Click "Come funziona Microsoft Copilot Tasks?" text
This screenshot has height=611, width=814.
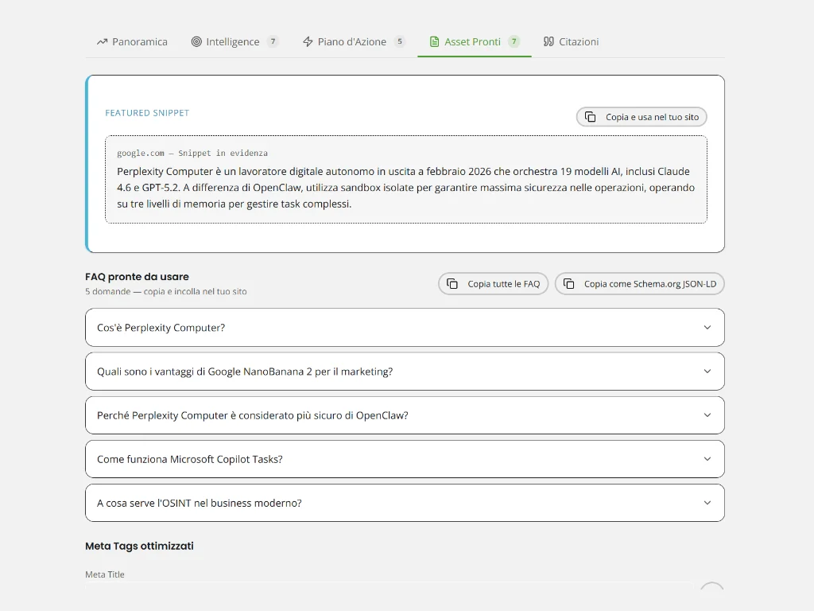pos(190,459)
